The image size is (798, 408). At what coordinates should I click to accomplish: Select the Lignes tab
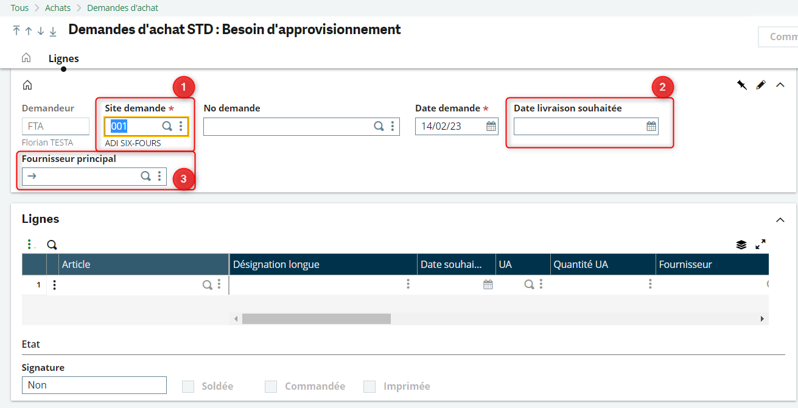coord(64,59)
